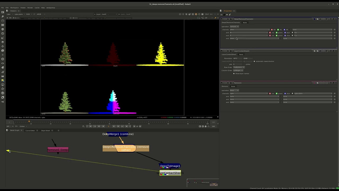
Task: Switch to the Dope Sheet tab
Action: pyautogui.click(x=45, y=131)
